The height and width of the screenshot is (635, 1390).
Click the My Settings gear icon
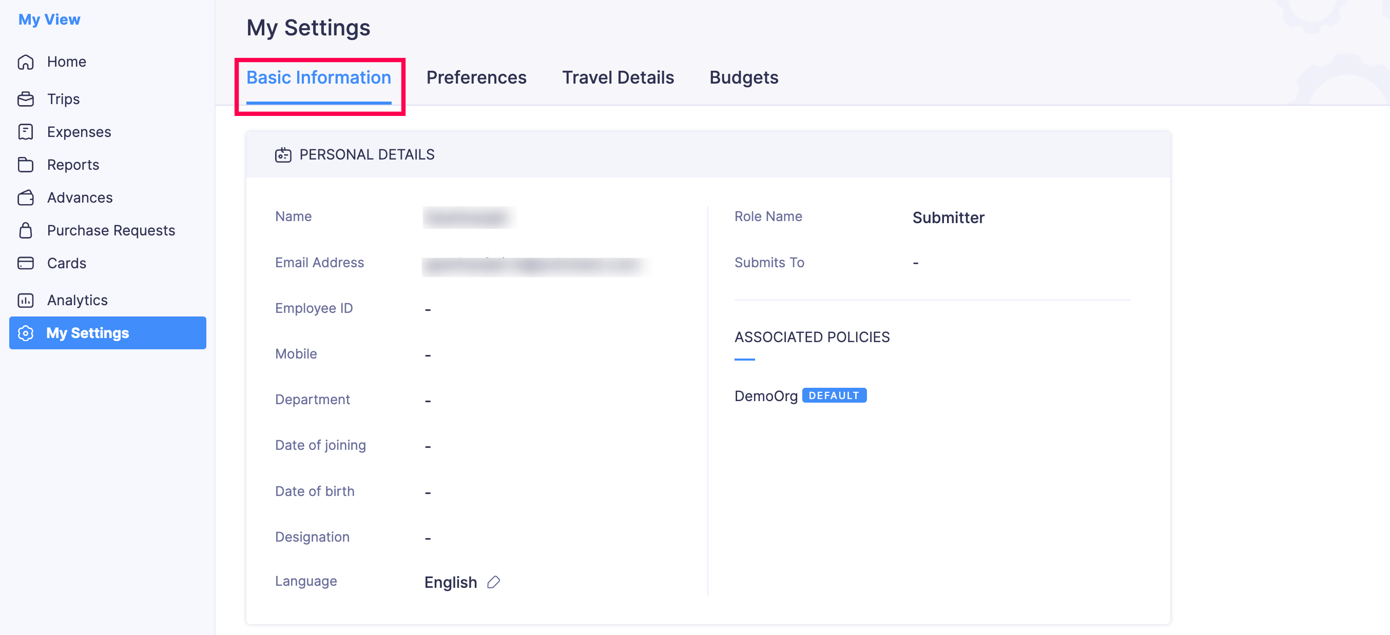(x=25, y=333)
